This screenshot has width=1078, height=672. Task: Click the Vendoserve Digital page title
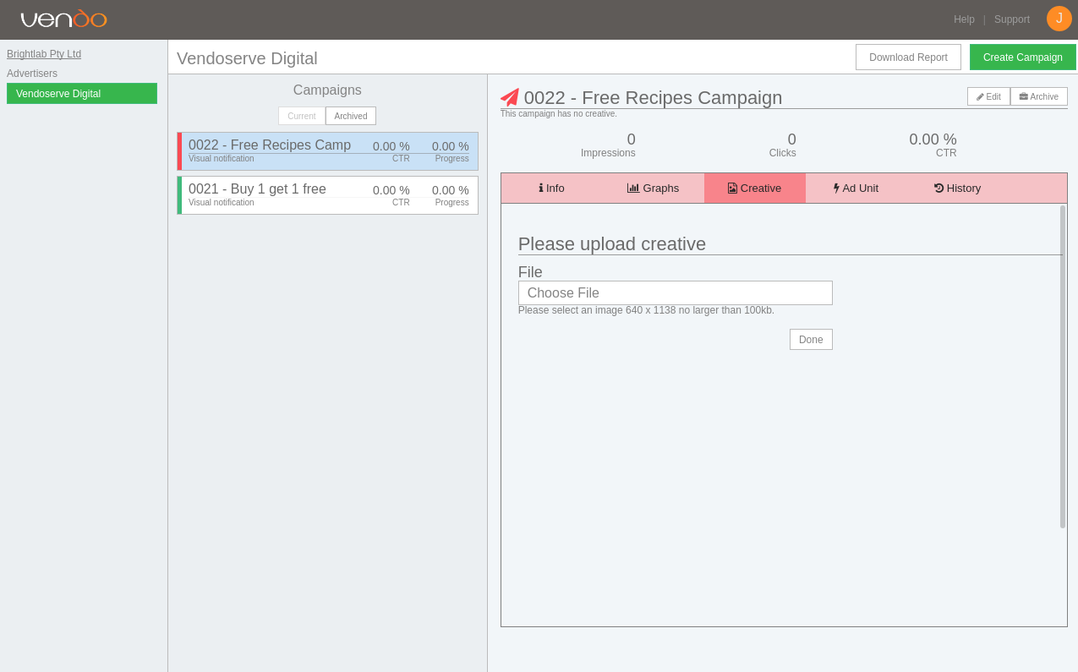tap(247, 58)
